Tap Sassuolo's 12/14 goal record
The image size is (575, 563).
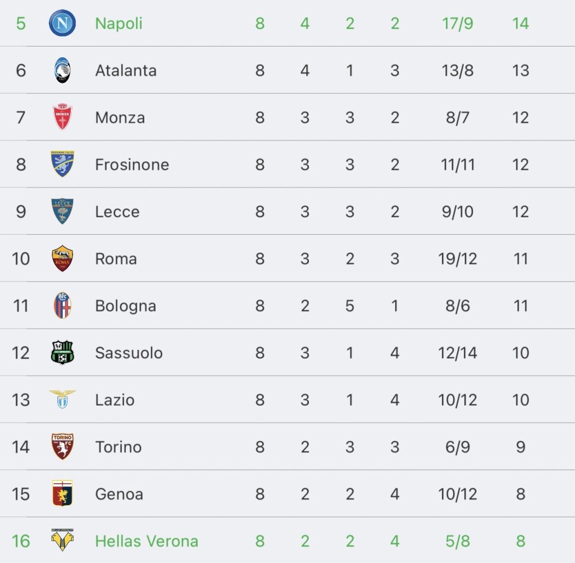(458, 353)
